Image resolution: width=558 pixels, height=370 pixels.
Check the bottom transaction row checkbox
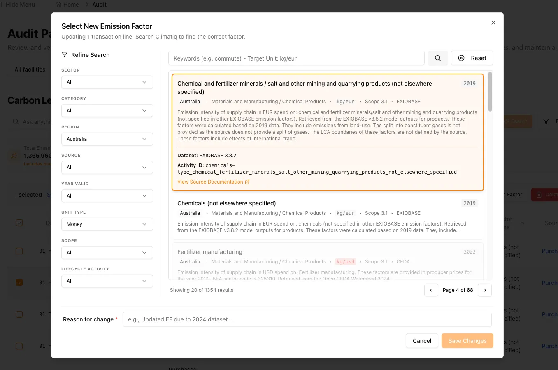(x=19, y=346)
